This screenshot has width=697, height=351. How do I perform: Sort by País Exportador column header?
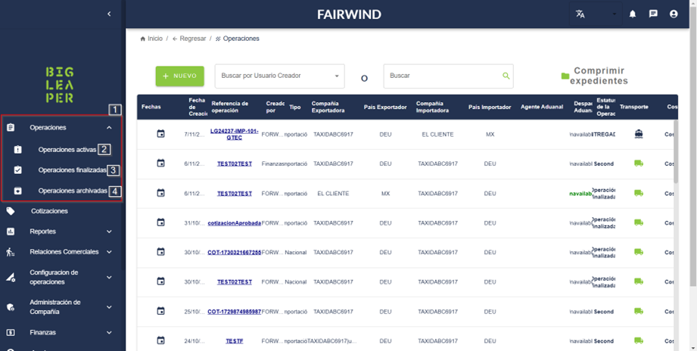(385, 107)
